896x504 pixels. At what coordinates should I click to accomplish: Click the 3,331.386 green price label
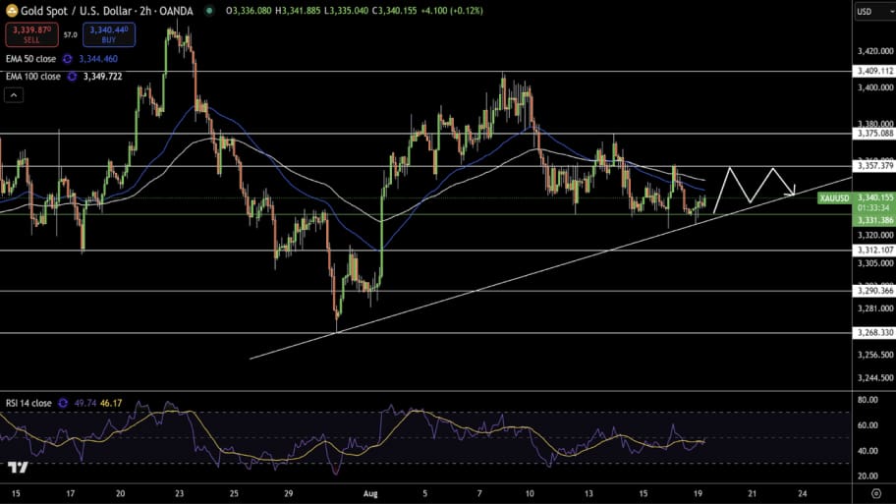tap(874, 220)
